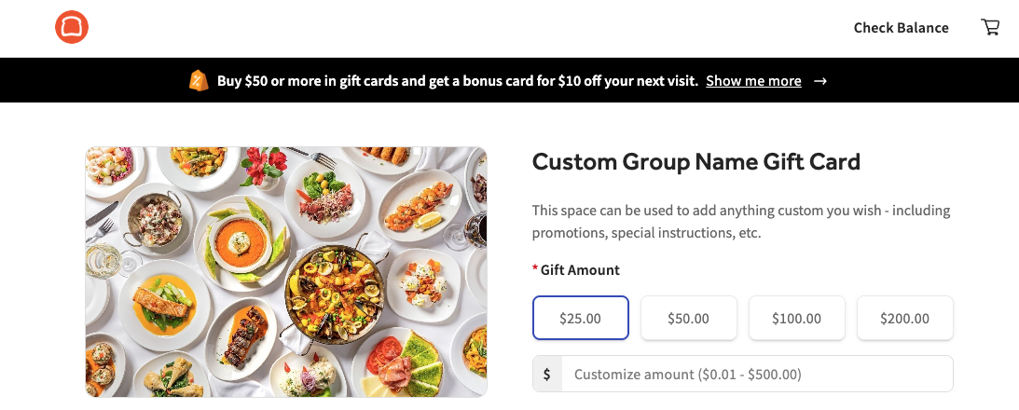Choose the $50.00 gift amount option
The width and height of the screenshot is (1019, 410).
688,318
